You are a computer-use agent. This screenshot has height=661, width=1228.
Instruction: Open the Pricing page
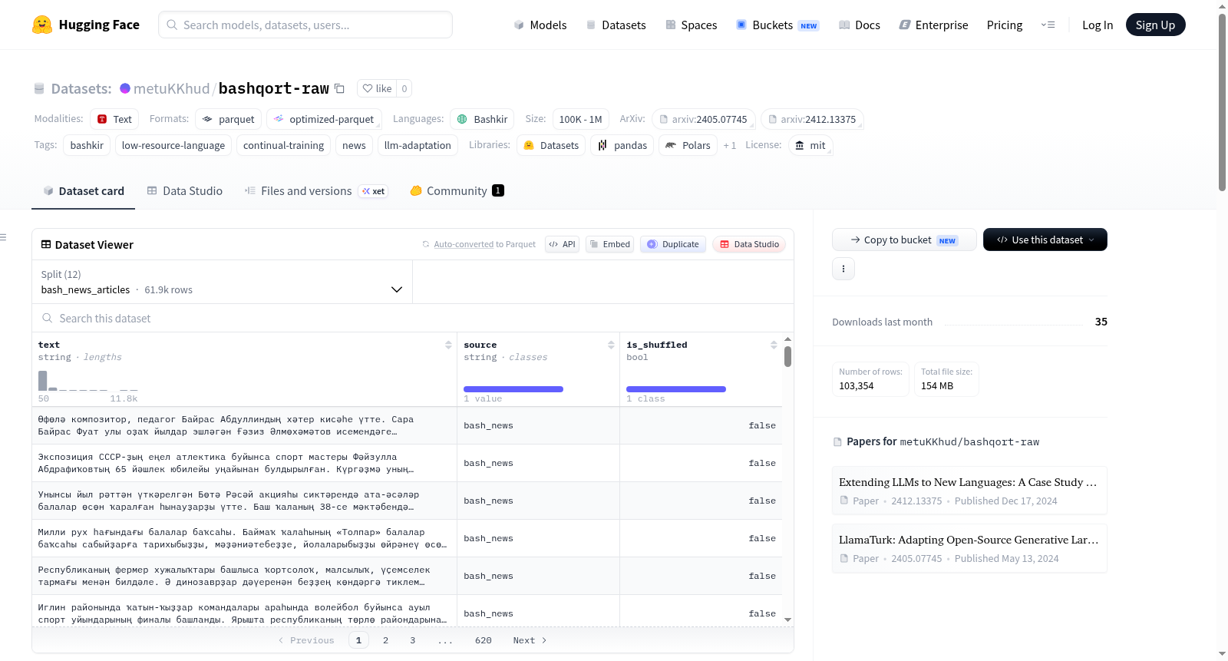point(1005,25)
